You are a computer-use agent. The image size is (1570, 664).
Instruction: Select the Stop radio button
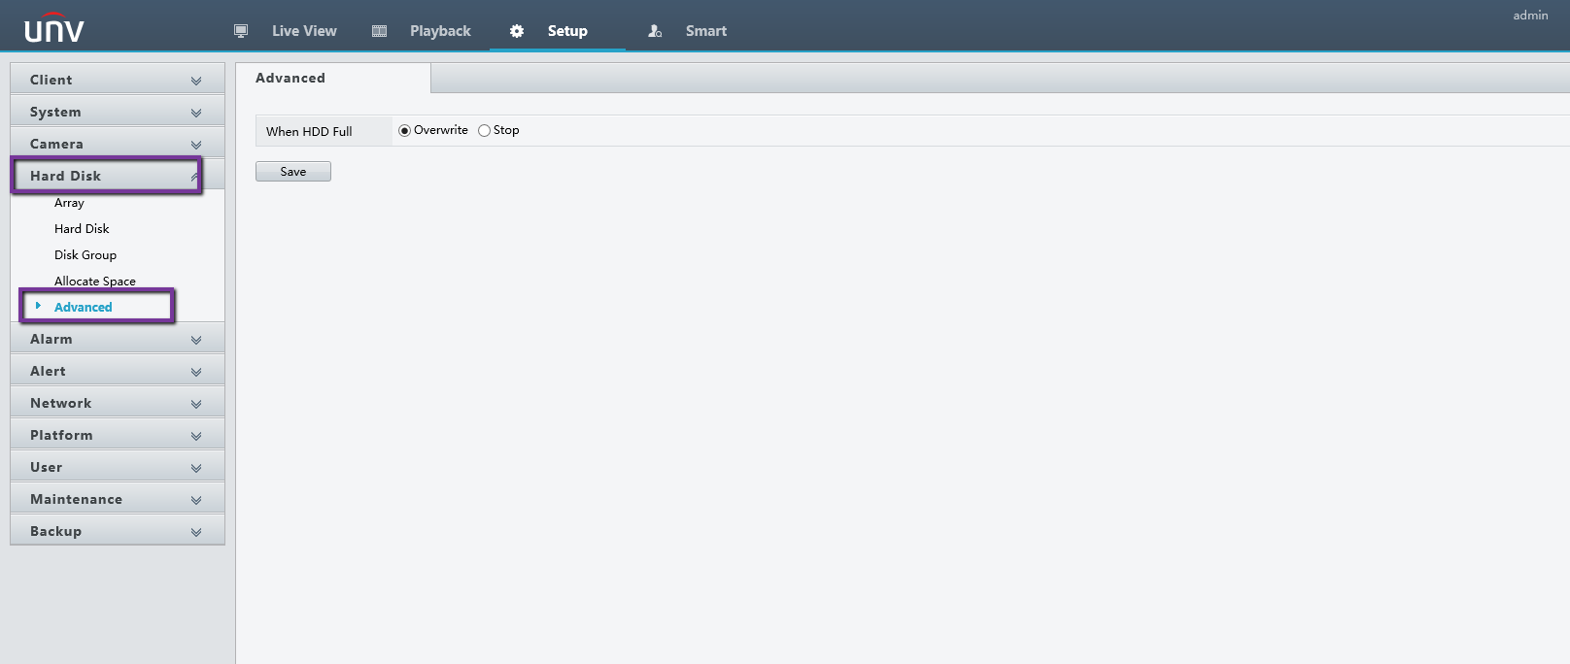(x=484, y=131)
